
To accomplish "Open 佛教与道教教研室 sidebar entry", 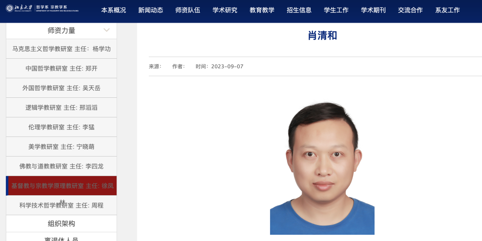I will pos(62,166).
